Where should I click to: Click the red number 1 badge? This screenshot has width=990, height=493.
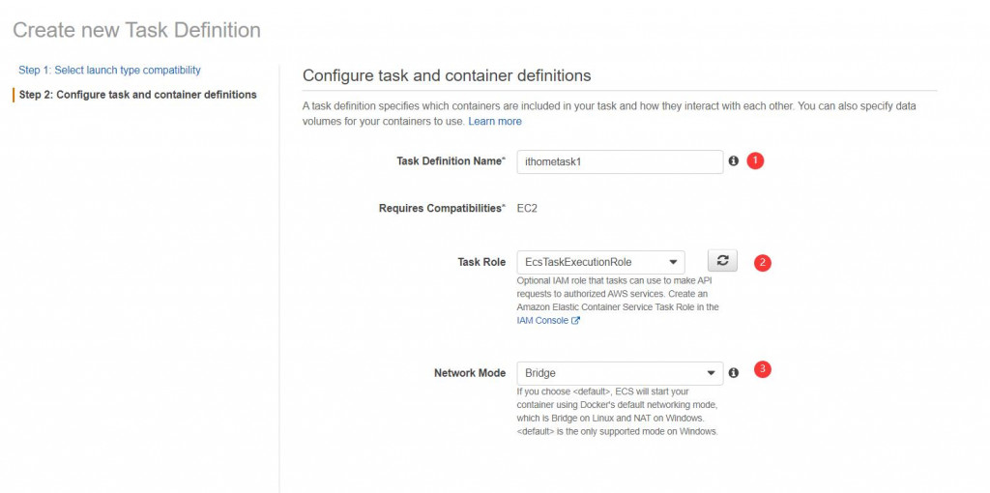756,161
